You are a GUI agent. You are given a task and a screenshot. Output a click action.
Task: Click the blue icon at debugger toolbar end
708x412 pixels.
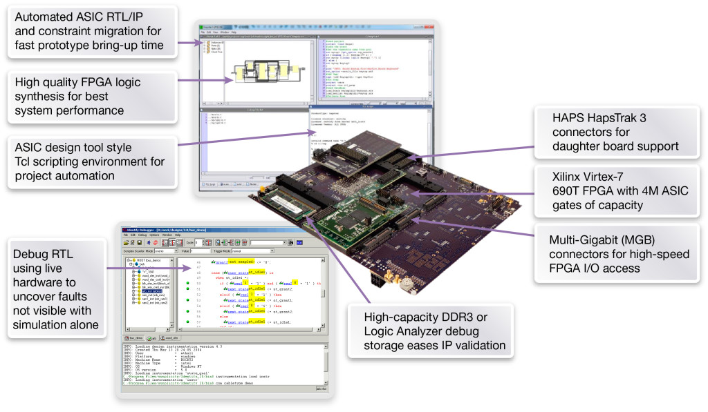[x=299, y=242]
